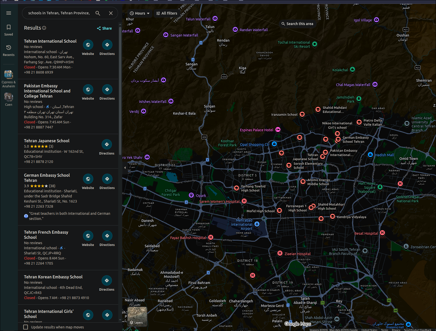The width and height of the screenshot is (436, 331).
Task: Open the Saved places panel
Action: pyautogui.click(x=8, y=30)
